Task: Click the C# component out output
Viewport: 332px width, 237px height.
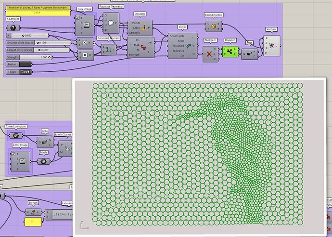Action: pyautogui.click(x=150, y=42)
